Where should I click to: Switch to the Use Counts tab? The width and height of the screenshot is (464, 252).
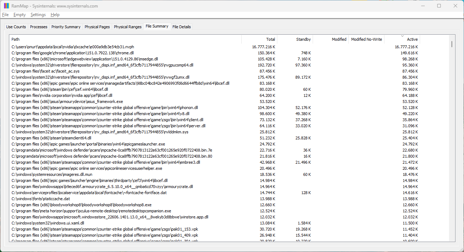(16, 27)
